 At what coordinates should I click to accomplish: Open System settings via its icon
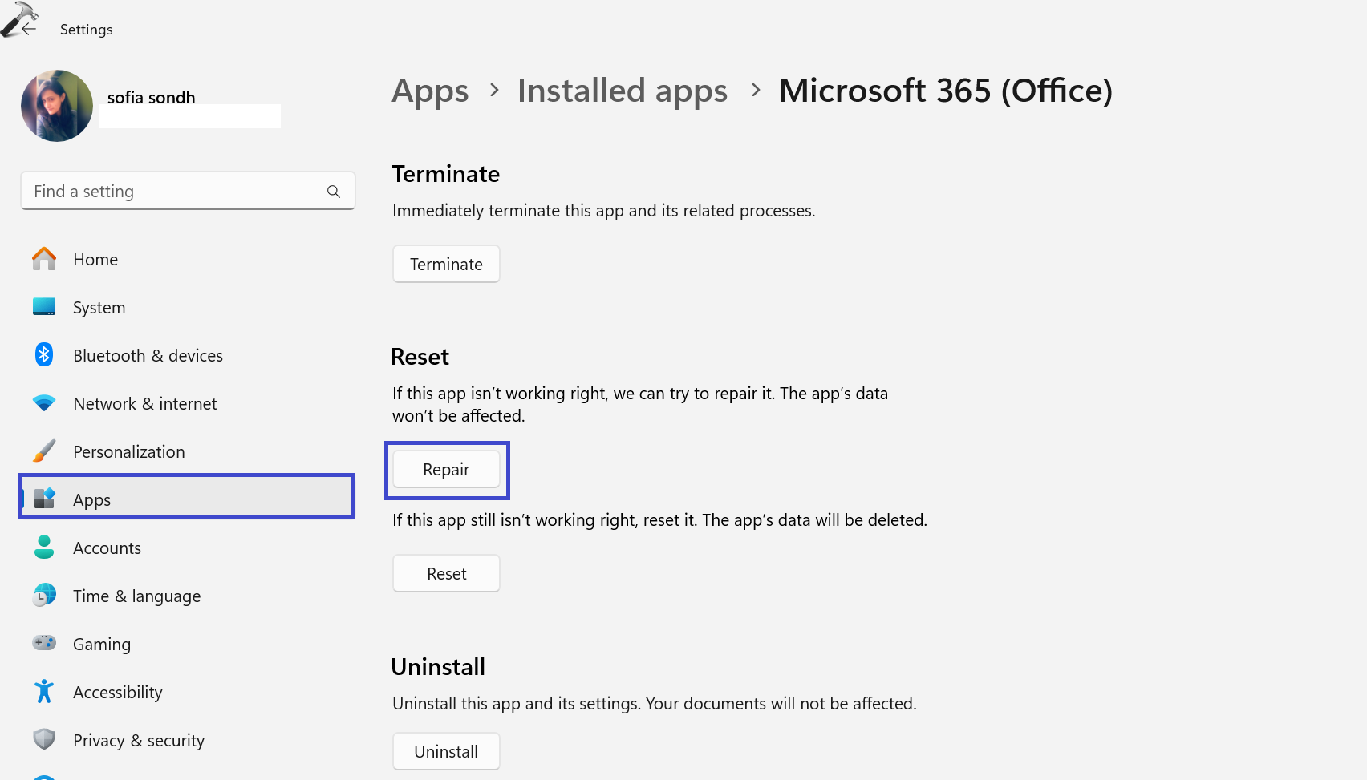tap(44, 307)
